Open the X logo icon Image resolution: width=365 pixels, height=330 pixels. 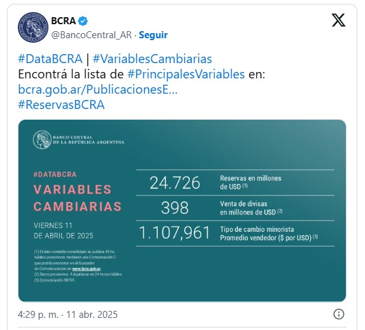[x=338, y=20]
